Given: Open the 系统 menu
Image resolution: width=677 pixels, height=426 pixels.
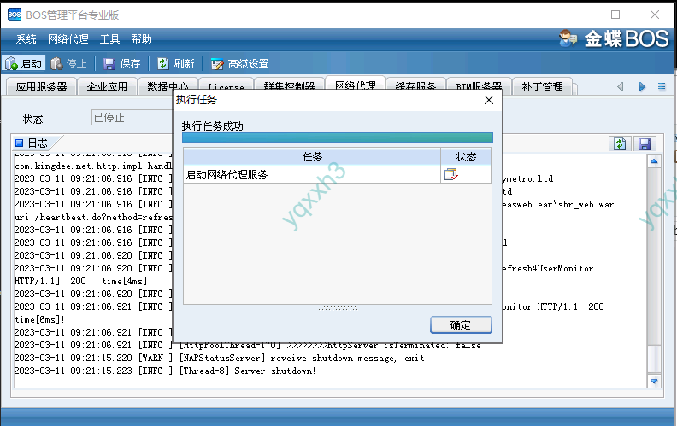Looking at the screenshot, I should (26, 39).
